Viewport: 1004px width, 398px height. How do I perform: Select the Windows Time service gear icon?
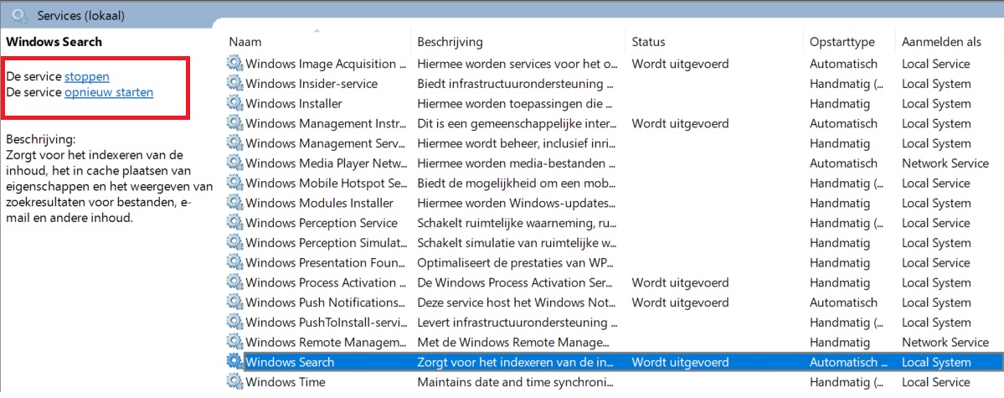(234, 383)
